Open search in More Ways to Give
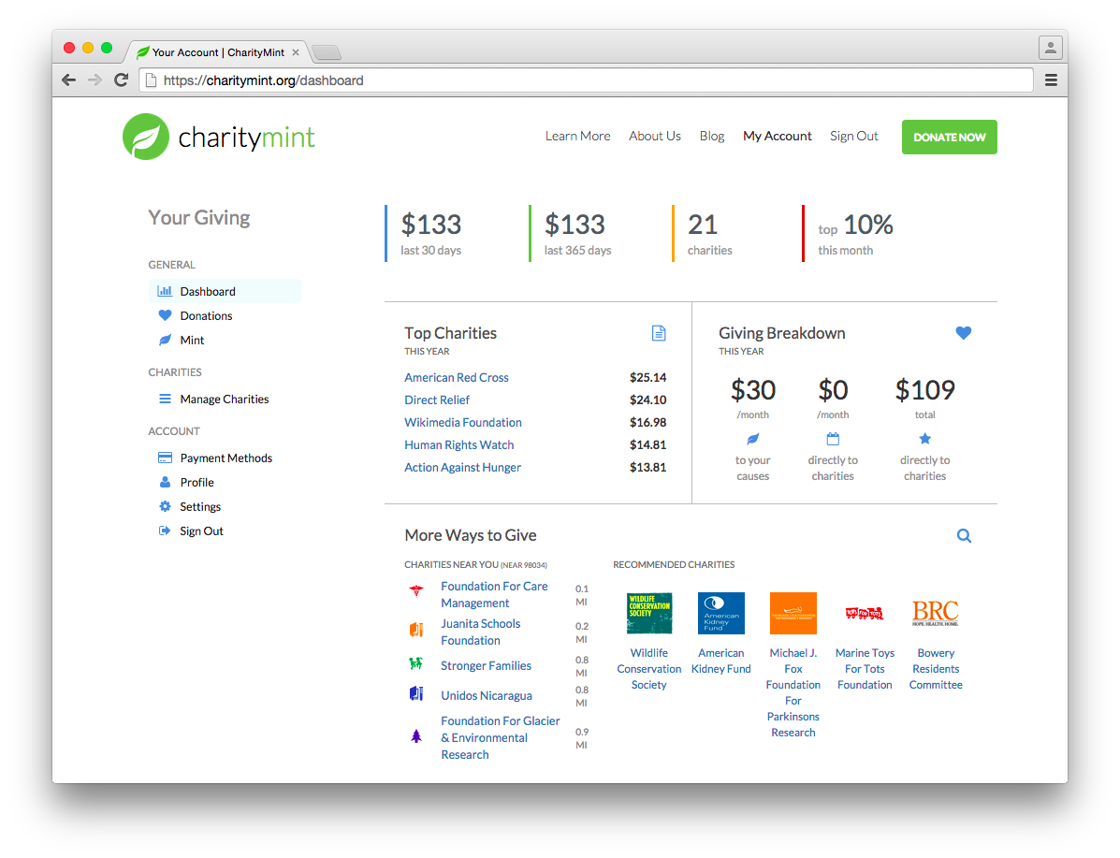Image resolution: width=1120 pixels, height=858 pixels. point(964,536)
